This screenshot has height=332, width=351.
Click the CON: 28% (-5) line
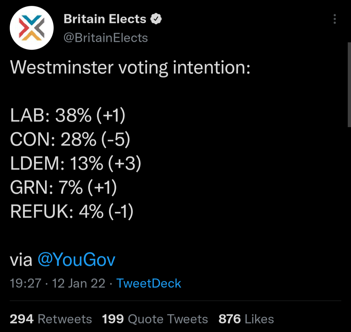(x=70, y=140)
